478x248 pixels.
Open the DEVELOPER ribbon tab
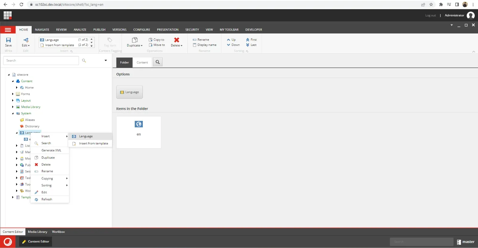point(254,30)
